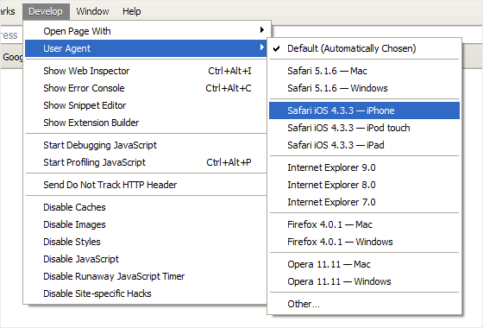The width and height of the screenshot is (483, 328).
Task: Choose Opera 11.11 — Windows
Action: [x=364, y=281]
